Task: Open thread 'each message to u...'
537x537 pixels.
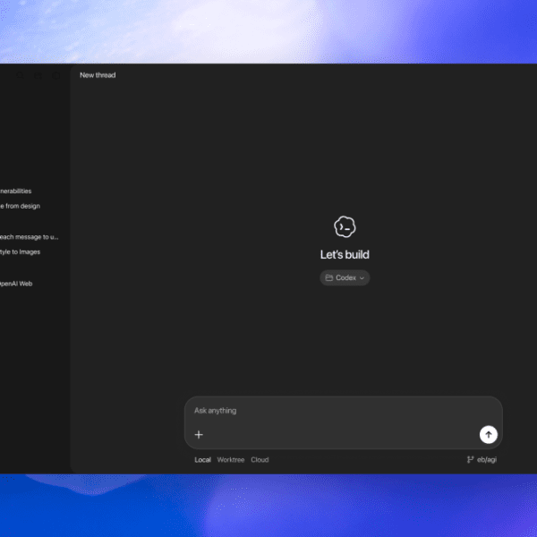Action: pos(30,237)
